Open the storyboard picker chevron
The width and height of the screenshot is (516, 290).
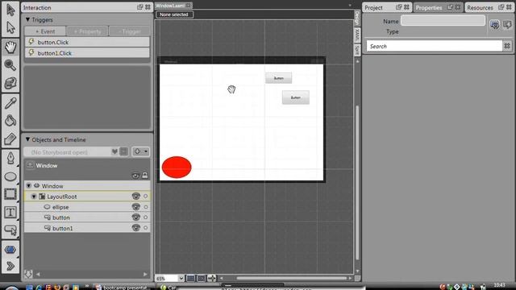(x=114, y=151)
